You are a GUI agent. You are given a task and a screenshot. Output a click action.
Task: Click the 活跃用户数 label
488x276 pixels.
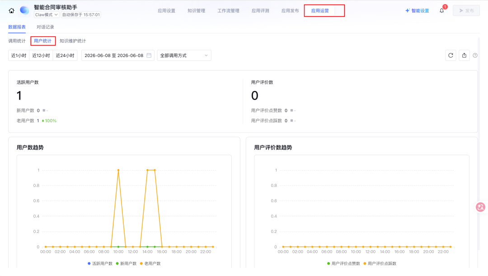(28, 82)
